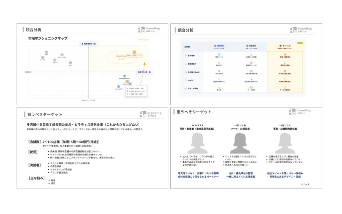Screen dimensions: 342x214
Task: Click the Re branding office logo on the positioning map slide
Action: (149, 30)
